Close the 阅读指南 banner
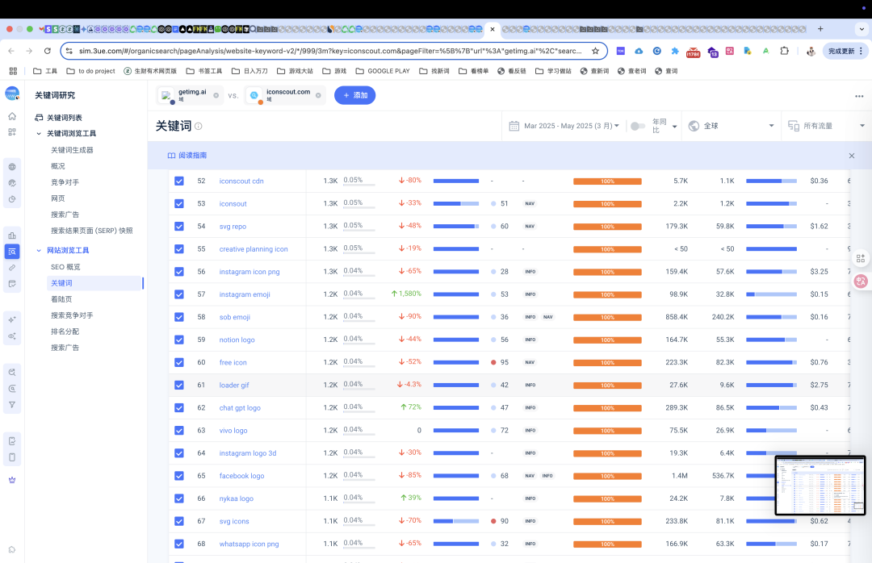This screenshot has height=563, width=872. point(852,156)
